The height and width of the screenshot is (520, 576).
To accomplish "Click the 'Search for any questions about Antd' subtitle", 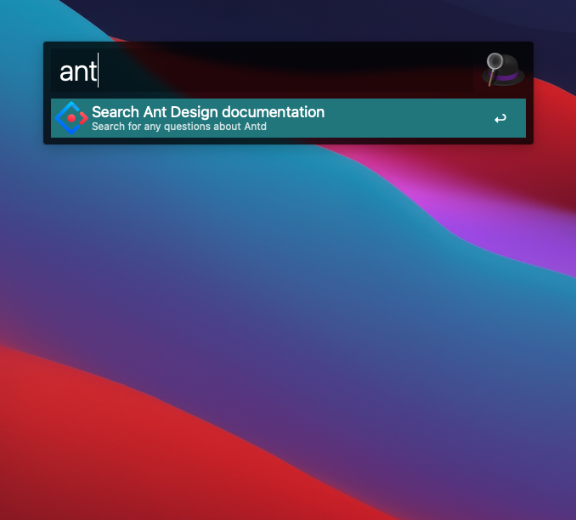I will tap(178, 127).
